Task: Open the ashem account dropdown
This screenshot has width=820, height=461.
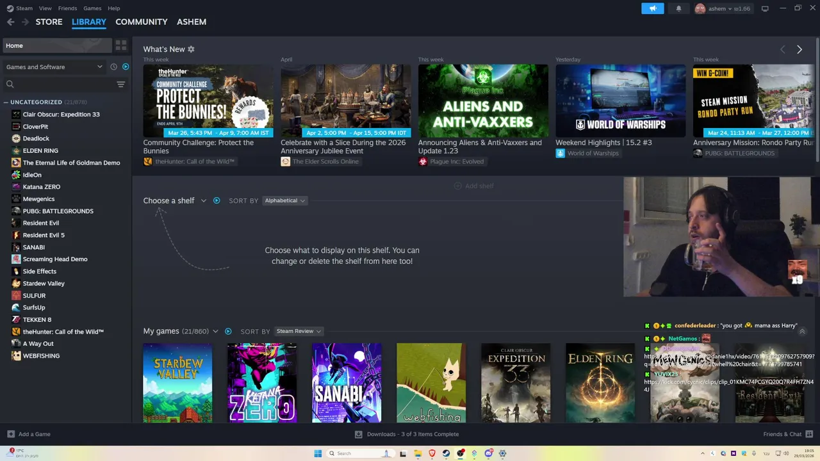Action: (x=723, y=8)
